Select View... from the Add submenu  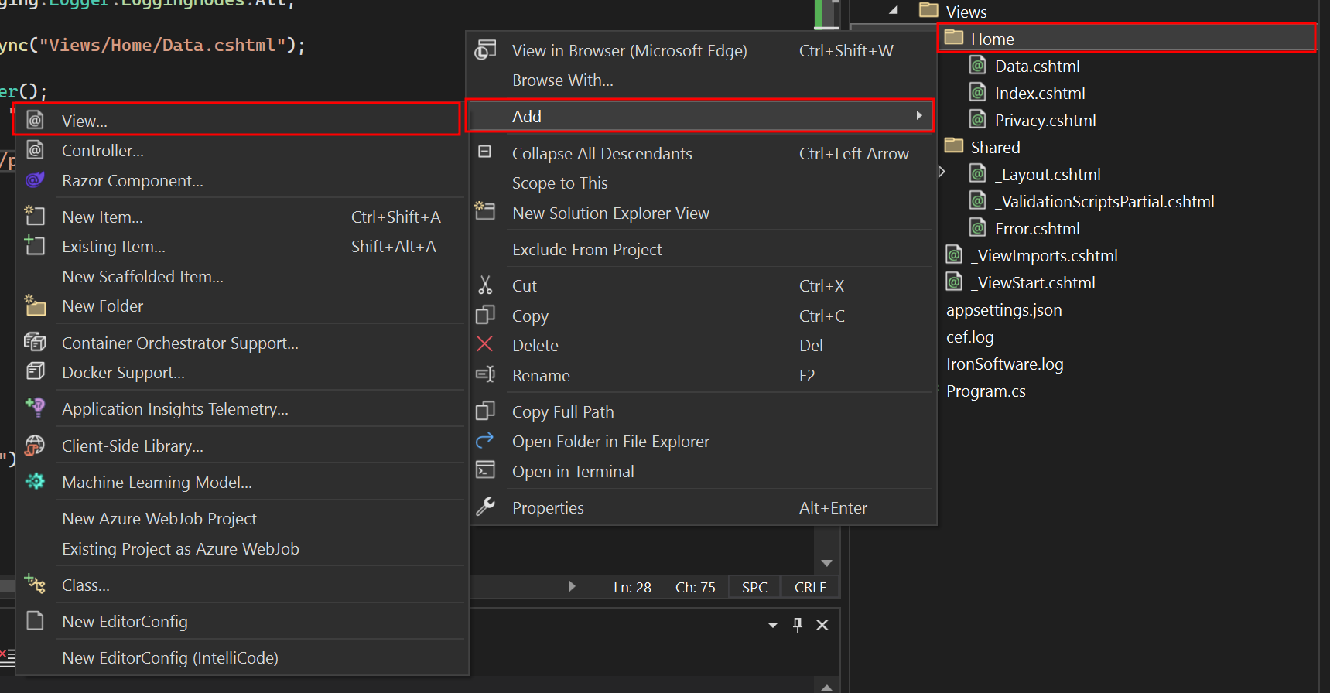coord(237,121)
